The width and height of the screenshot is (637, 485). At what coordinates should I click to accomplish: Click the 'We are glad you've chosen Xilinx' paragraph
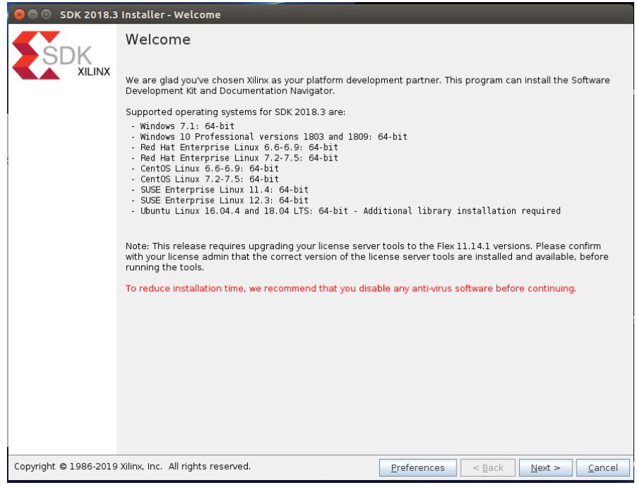pos(367,85)
